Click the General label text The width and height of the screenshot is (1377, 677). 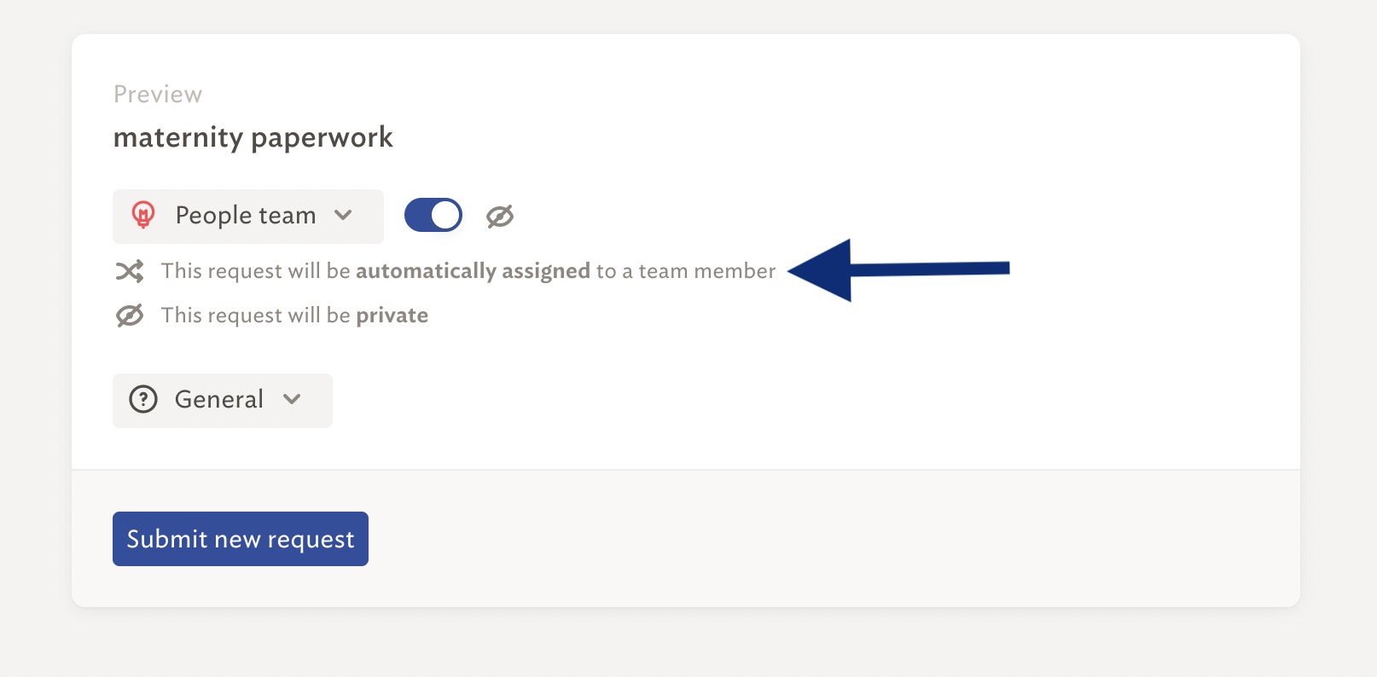coord(219,399)
